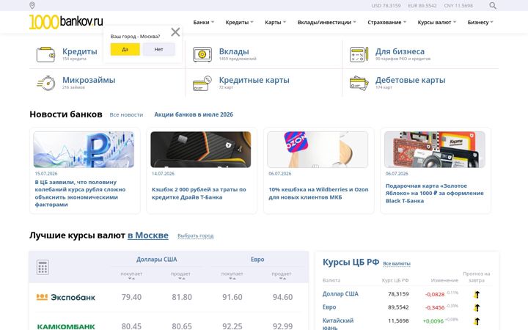Expand the Бизнесу menu
The height and width of the screenshot is (330, 528).
point(480,22)
